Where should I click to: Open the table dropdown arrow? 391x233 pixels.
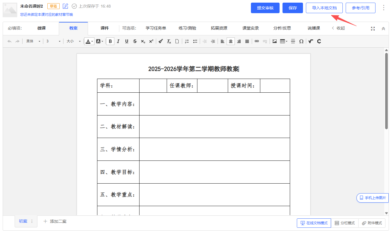287,42
